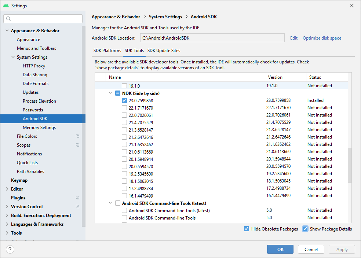
Task: Disable Hide Obsolete Packages checkbox
Action: [246, 229]
